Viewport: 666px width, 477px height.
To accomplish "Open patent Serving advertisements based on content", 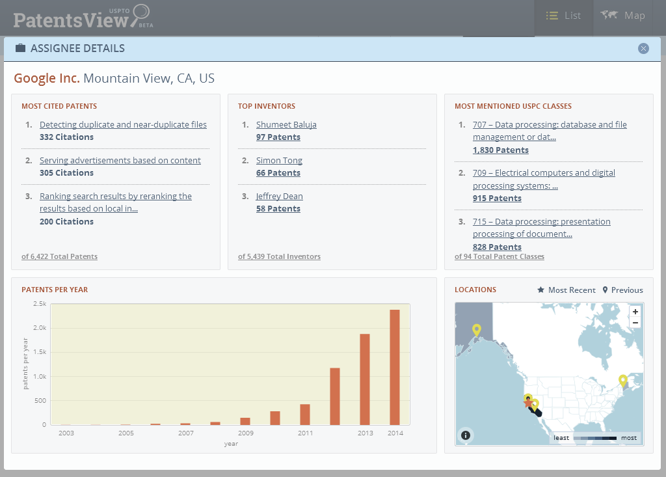I will click(120, 160).
